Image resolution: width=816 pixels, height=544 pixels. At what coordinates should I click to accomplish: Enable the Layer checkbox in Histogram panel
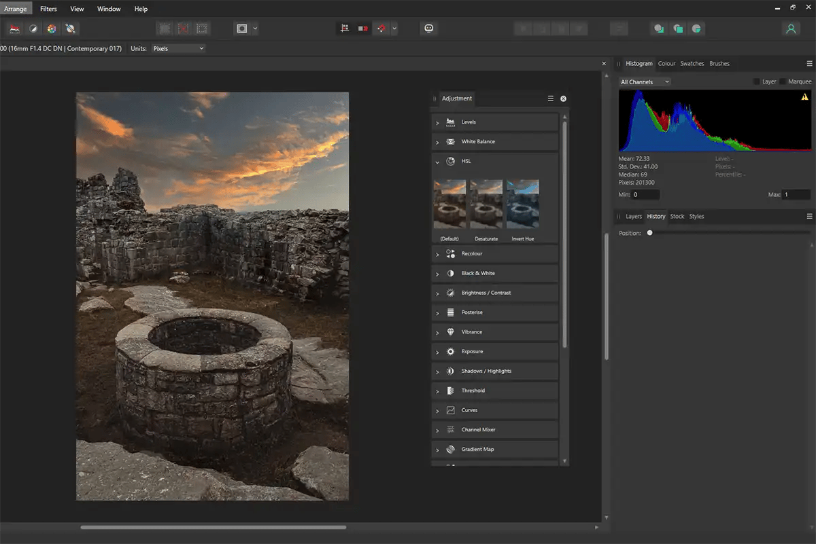pyautogui.click(x=757, y=81)
